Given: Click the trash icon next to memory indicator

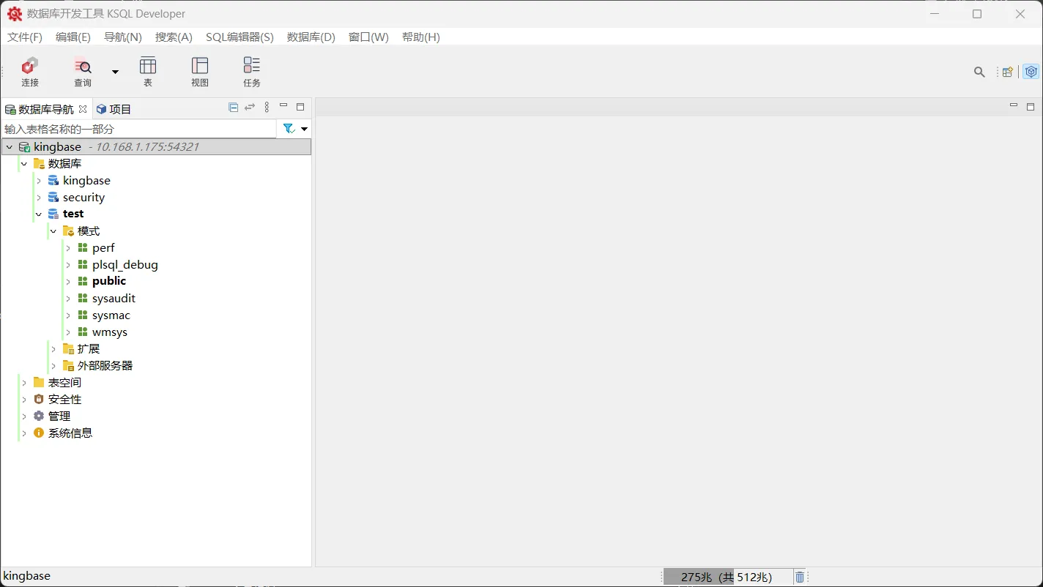Looking at the screenshot, I should (x=799, y=577).
